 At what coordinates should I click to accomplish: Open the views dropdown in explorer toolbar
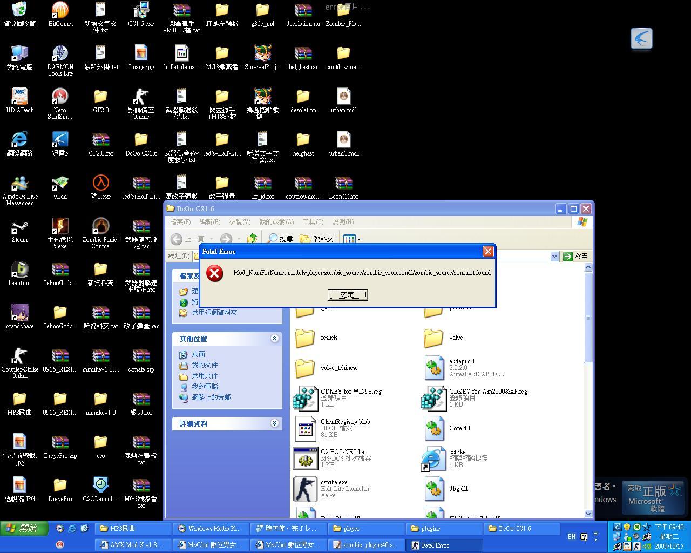point(352,239)
